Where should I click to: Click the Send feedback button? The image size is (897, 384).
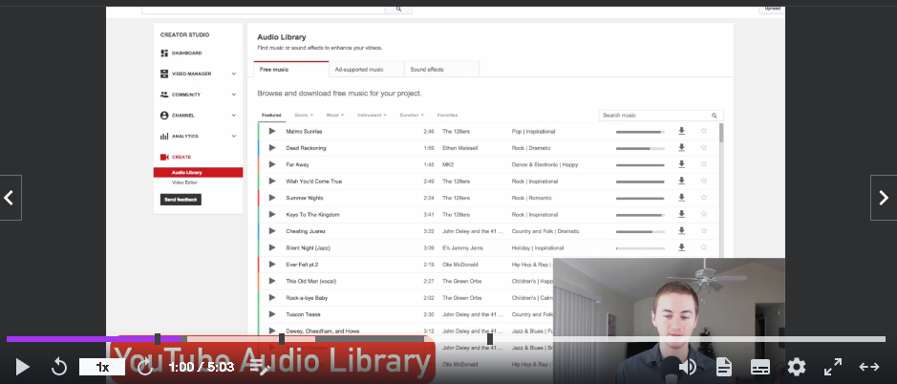click(x=181, y=200)
